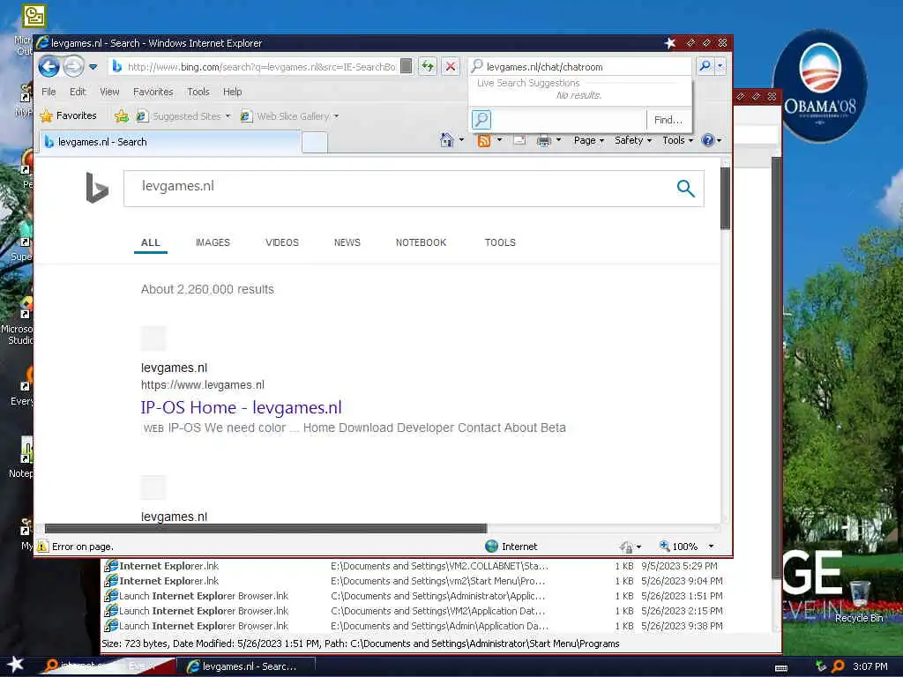Click the vertical scrollbar thumb in IE
The height and width of the screenshot is (677, 903).
725,198
